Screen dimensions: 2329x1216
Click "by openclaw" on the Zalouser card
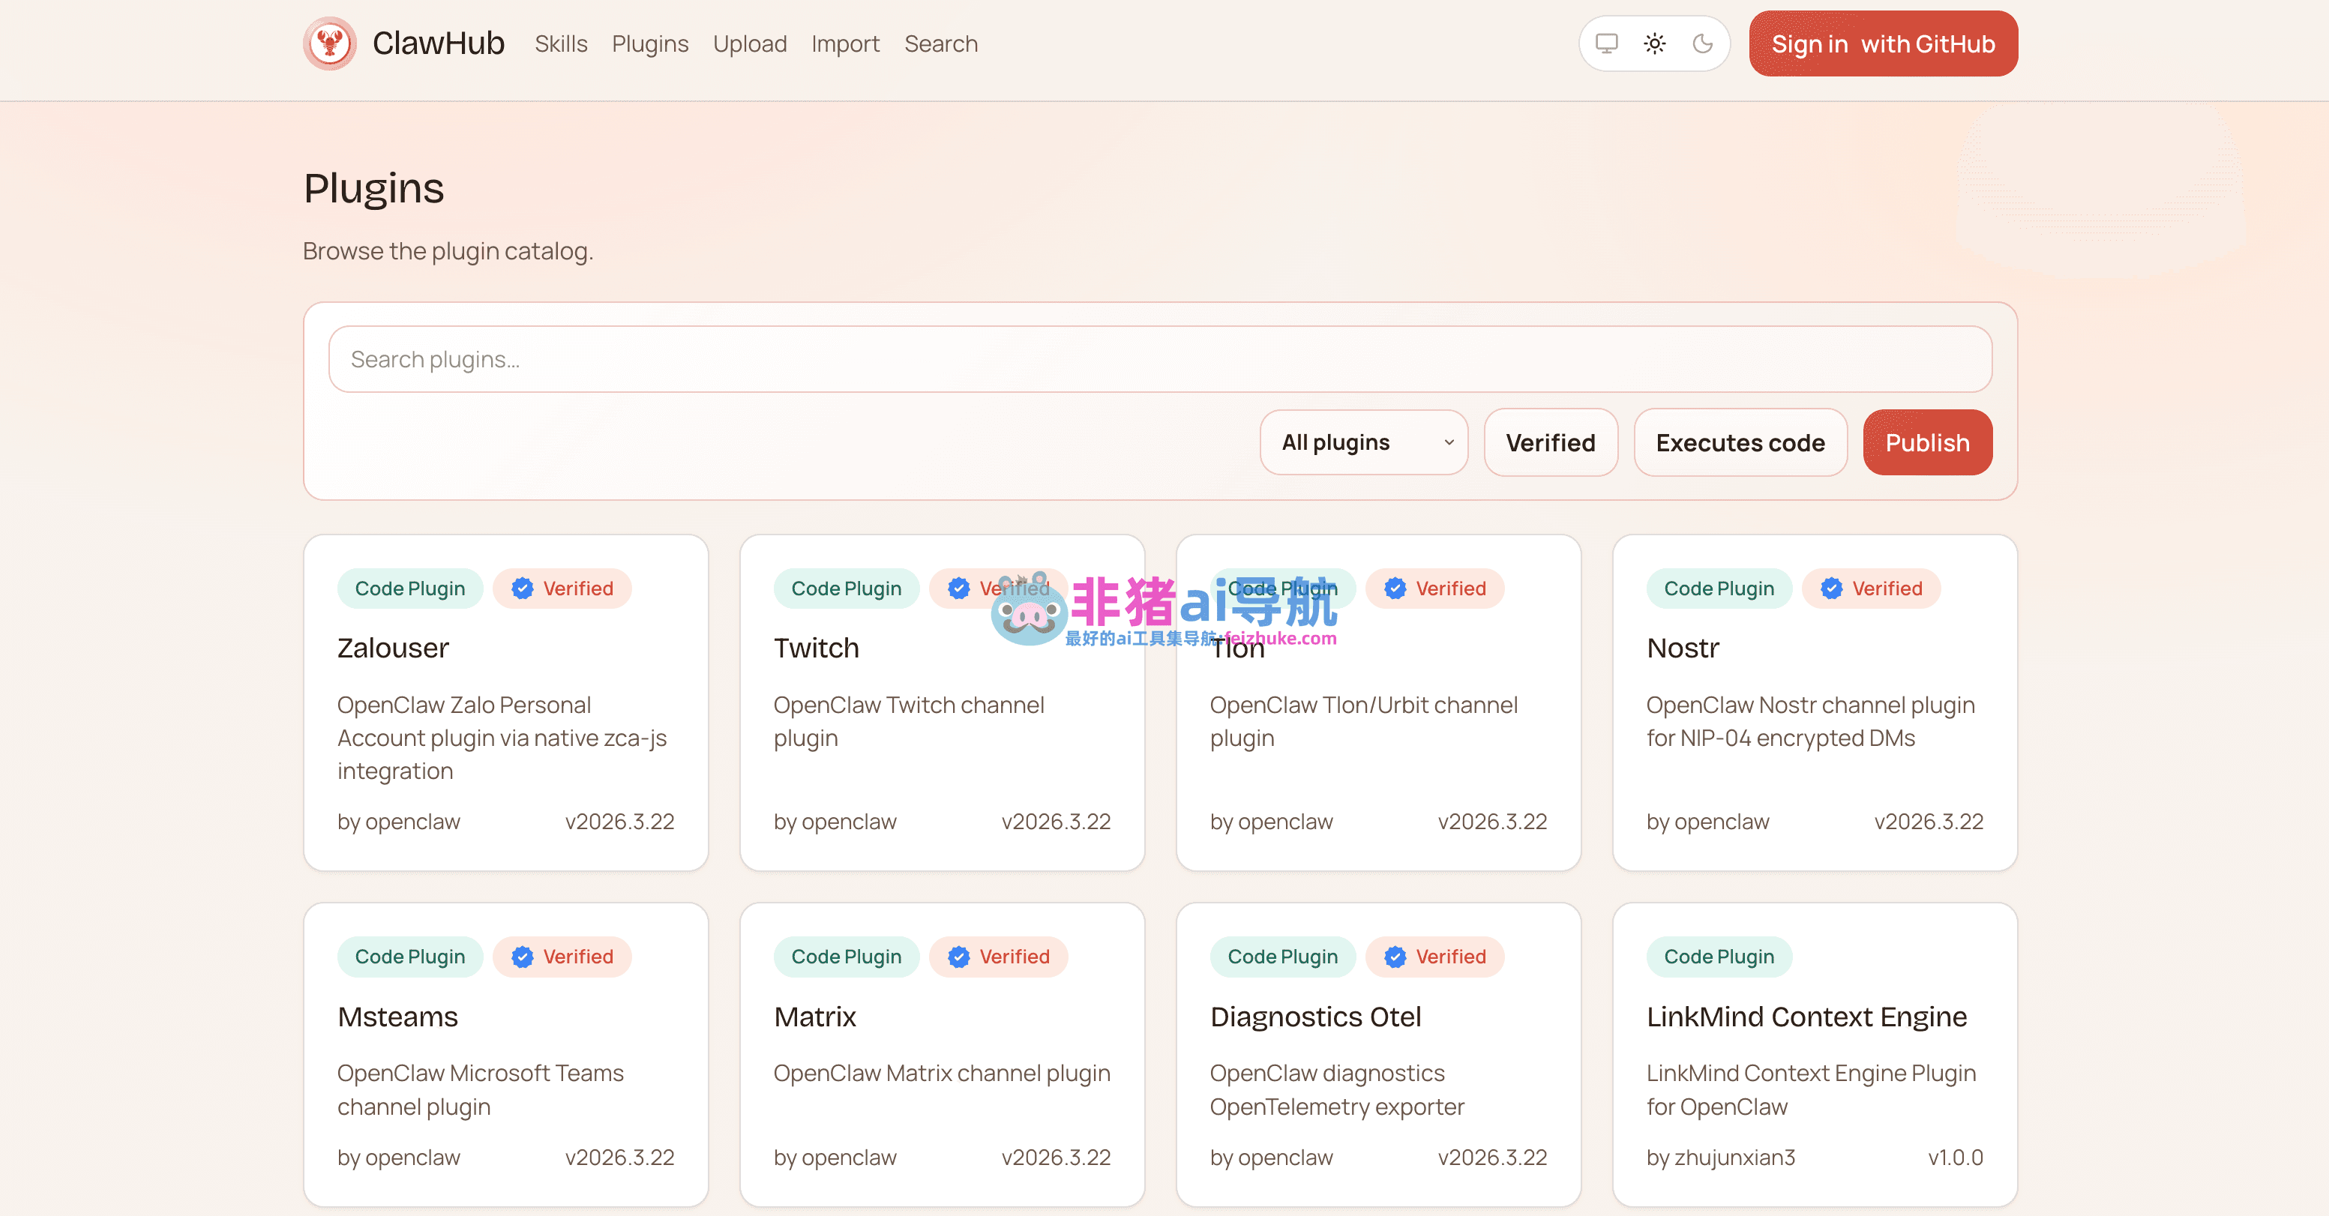(399, 822)
